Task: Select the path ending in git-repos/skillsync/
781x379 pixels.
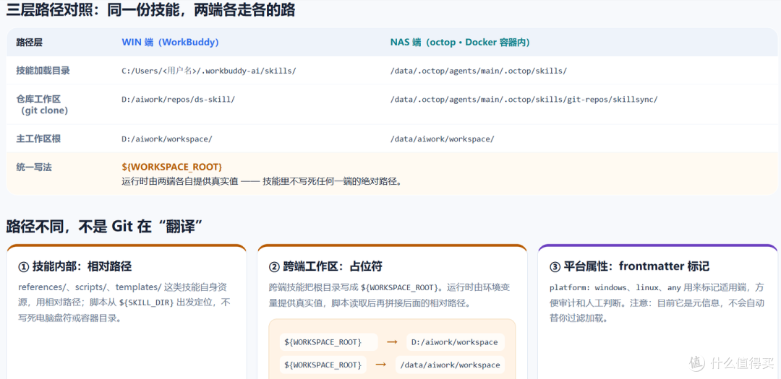Action: tap(524, 99)
